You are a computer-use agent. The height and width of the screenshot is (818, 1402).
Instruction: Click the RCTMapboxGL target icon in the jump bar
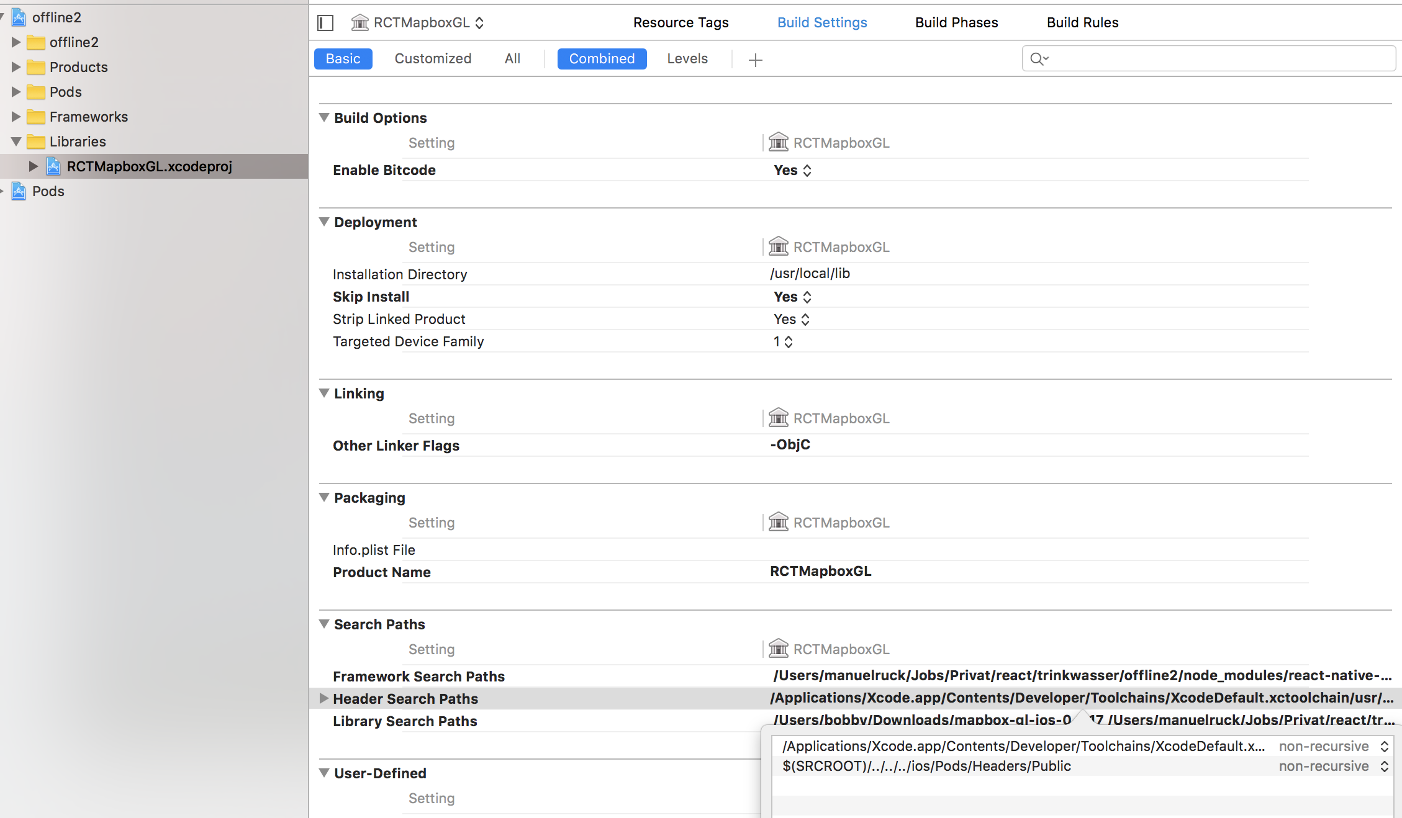click(x=359, y=22)
